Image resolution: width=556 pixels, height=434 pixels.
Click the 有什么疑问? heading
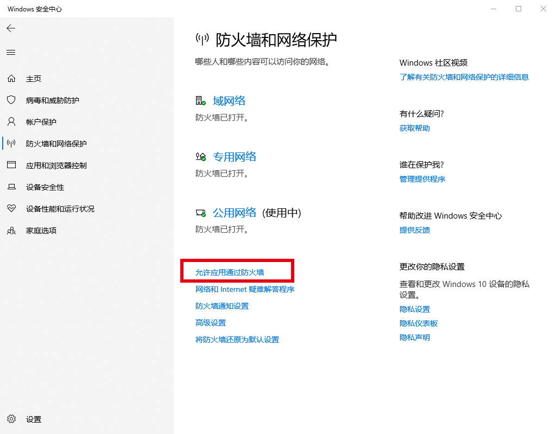pyautogui.click(x=421, y=114)
